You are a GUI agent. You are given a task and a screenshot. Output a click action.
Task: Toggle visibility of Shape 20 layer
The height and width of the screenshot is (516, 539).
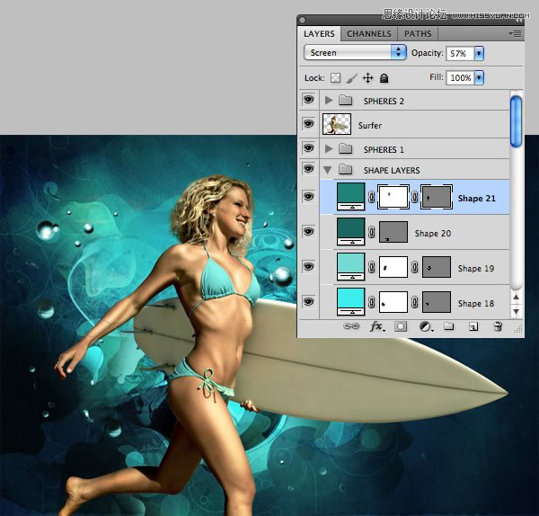(308, 232)
